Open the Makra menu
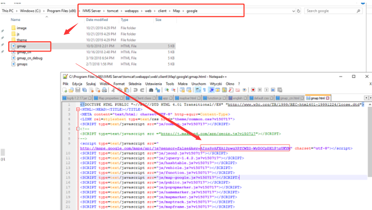Screen dimensions: 372x210 (x=182, y=84)
